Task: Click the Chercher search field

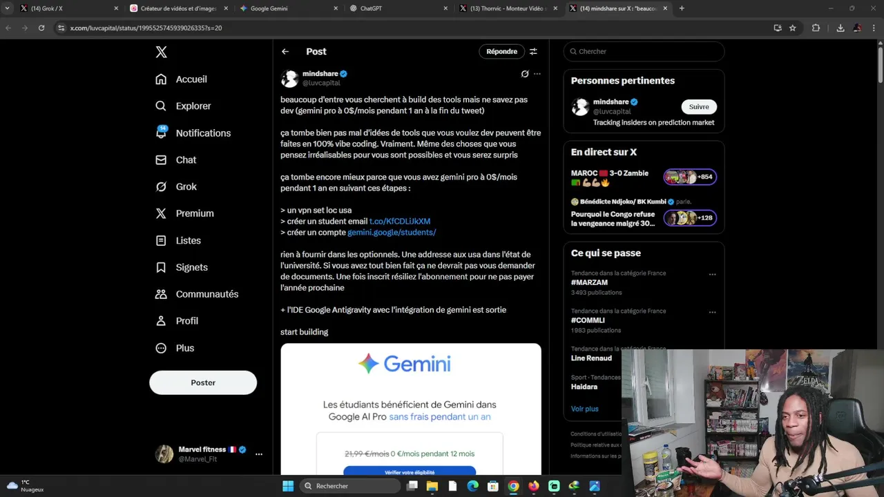Action: tap(644, 52)
